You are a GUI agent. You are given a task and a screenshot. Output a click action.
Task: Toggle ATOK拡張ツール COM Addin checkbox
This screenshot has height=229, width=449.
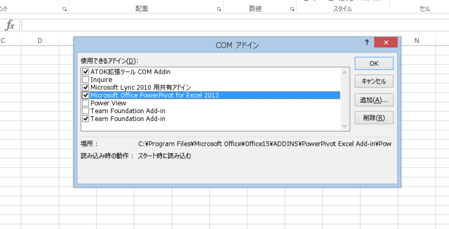pyautogui.click(x=85, y=72)
